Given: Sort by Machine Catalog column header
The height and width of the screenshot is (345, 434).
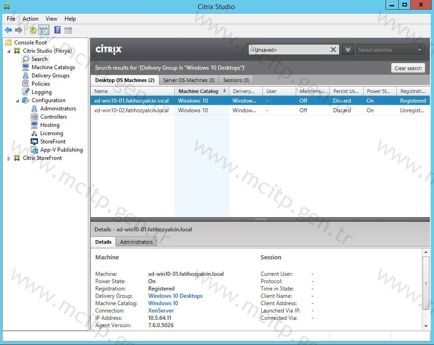Looking at the screenshot, I should click(202, 91).
